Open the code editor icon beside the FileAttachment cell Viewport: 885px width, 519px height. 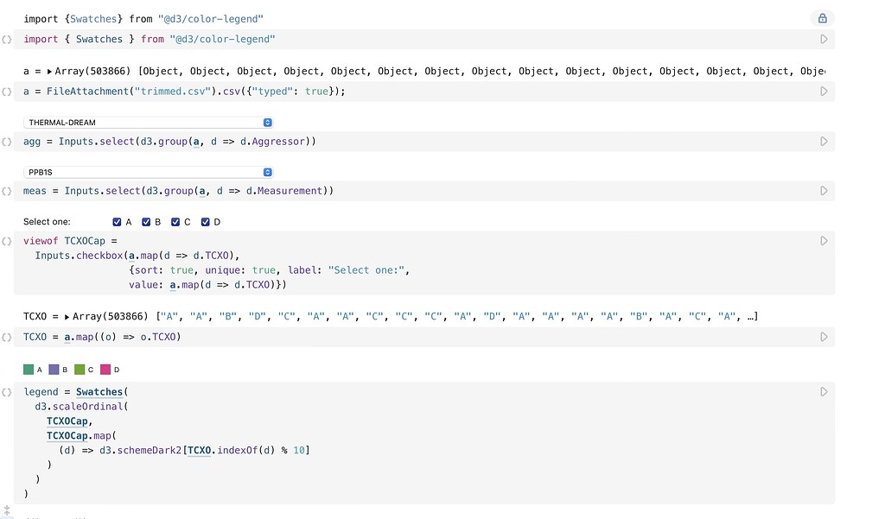pos(7,92)
